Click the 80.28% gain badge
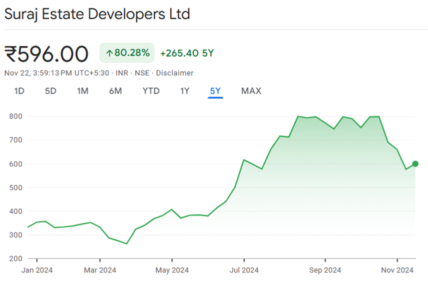Viewport: 428px width, 287px height. 127,53
